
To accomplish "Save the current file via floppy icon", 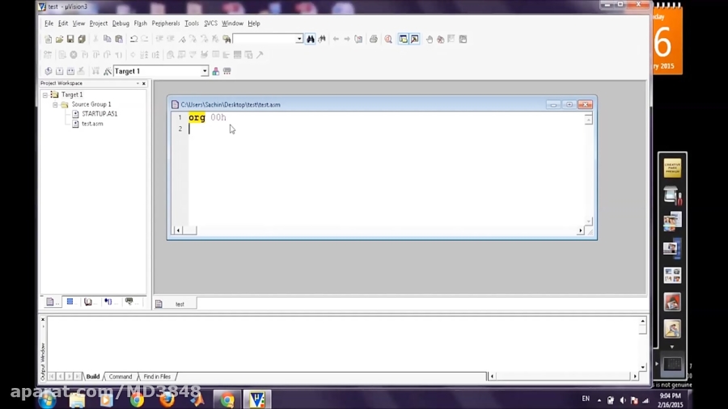I will [x=70, y=40].
